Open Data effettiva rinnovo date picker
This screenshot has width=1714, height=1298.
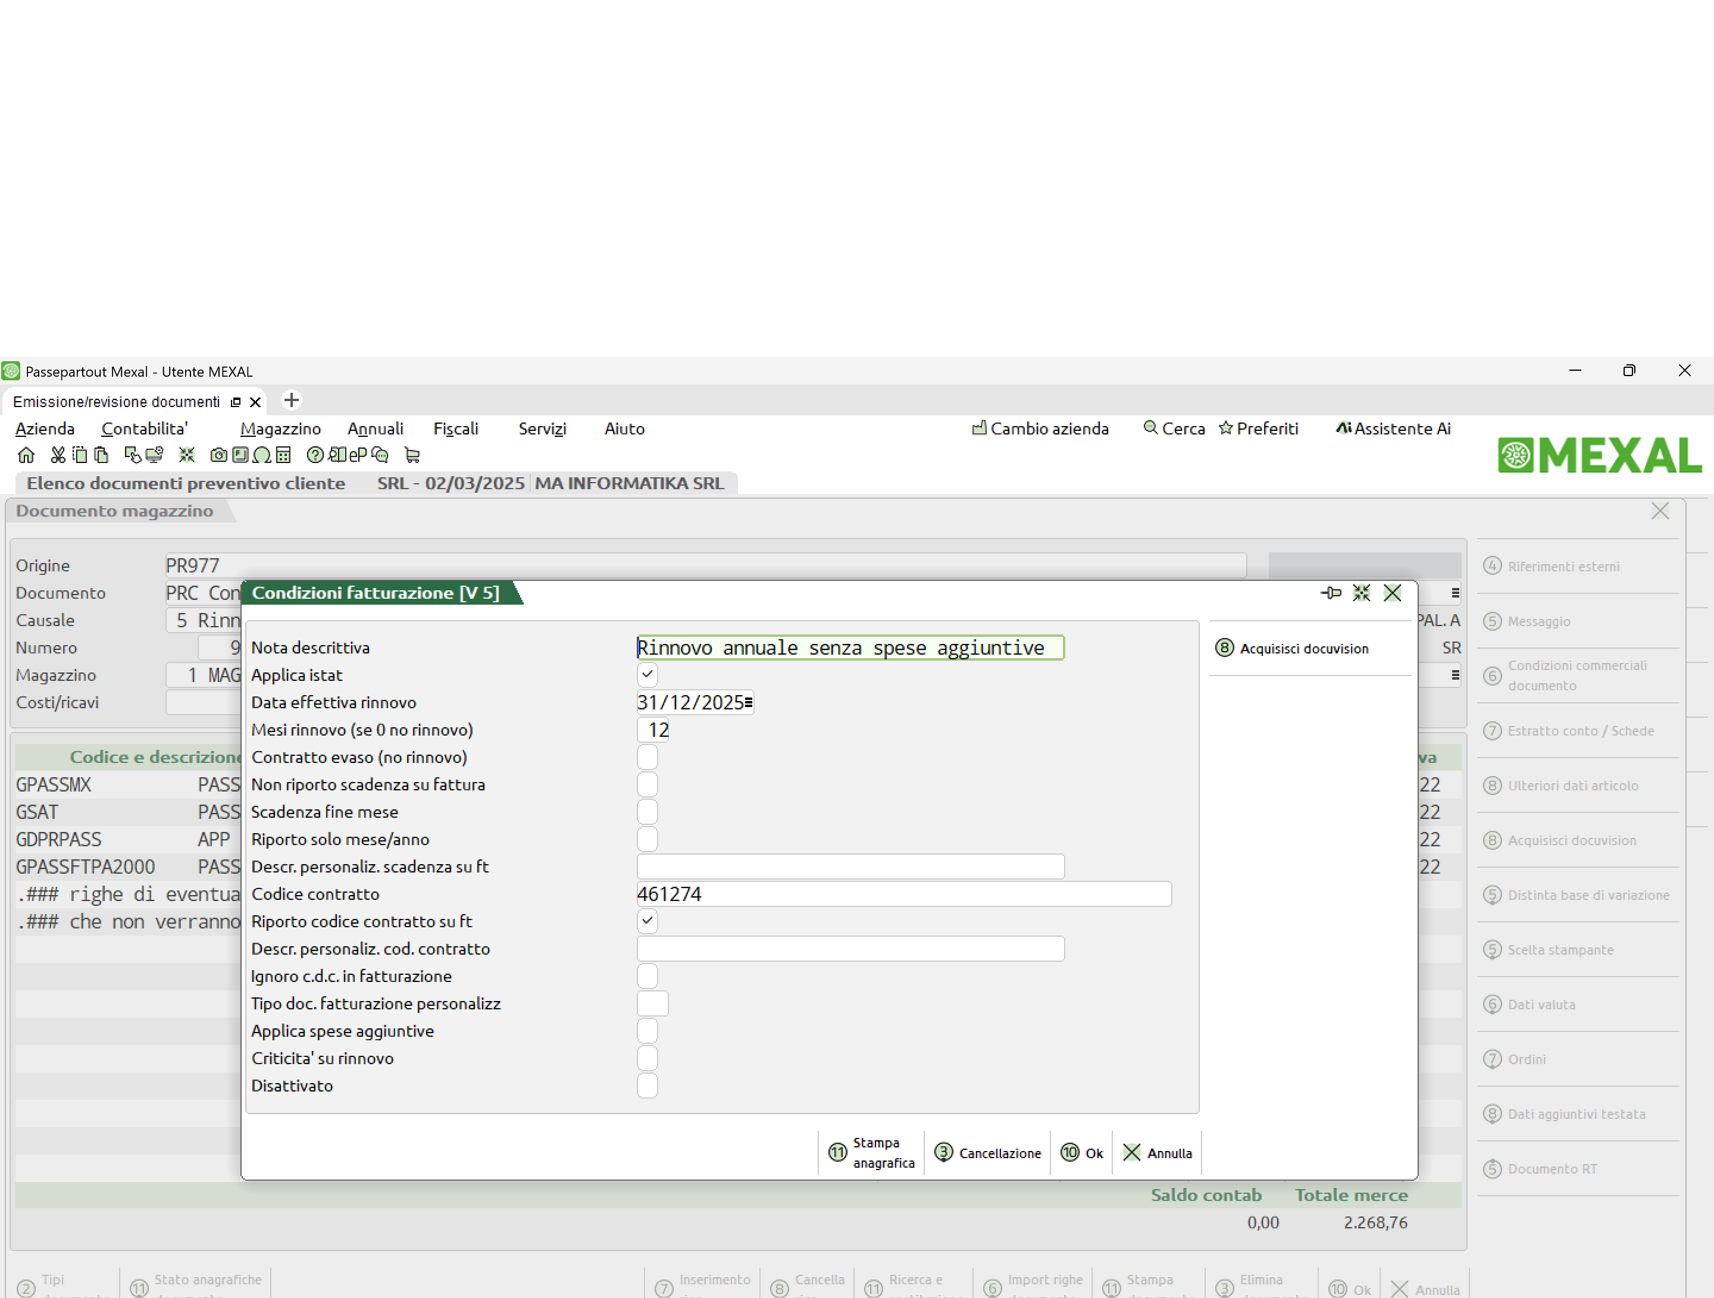point(749,702)
